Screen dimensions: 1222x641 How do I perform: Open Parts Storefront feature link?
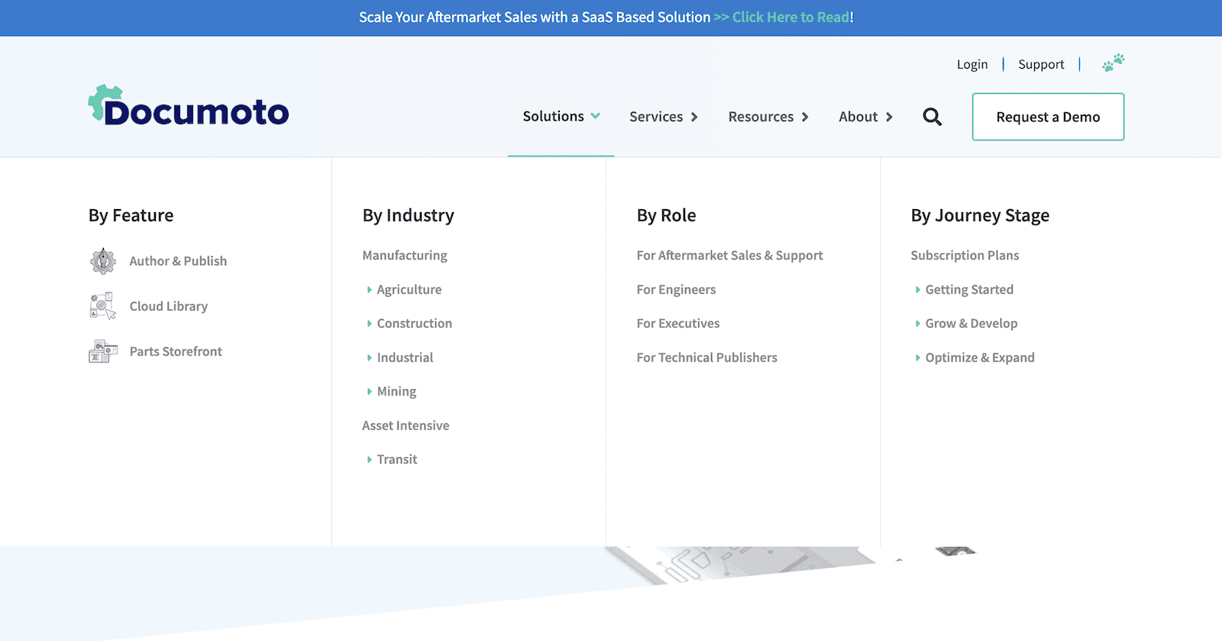[176, 351]
